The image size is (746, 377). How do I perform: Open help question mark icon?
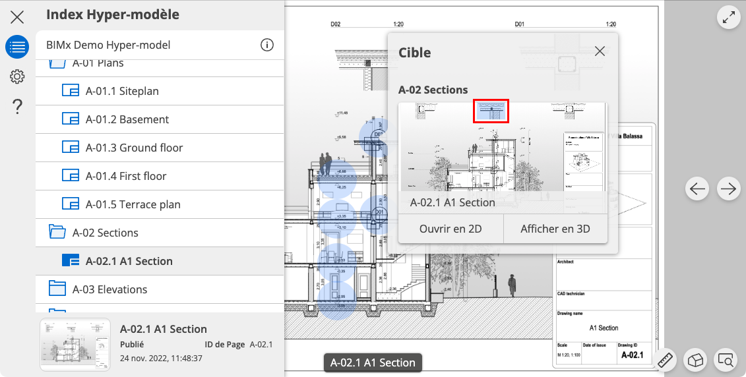coord(17,106)
